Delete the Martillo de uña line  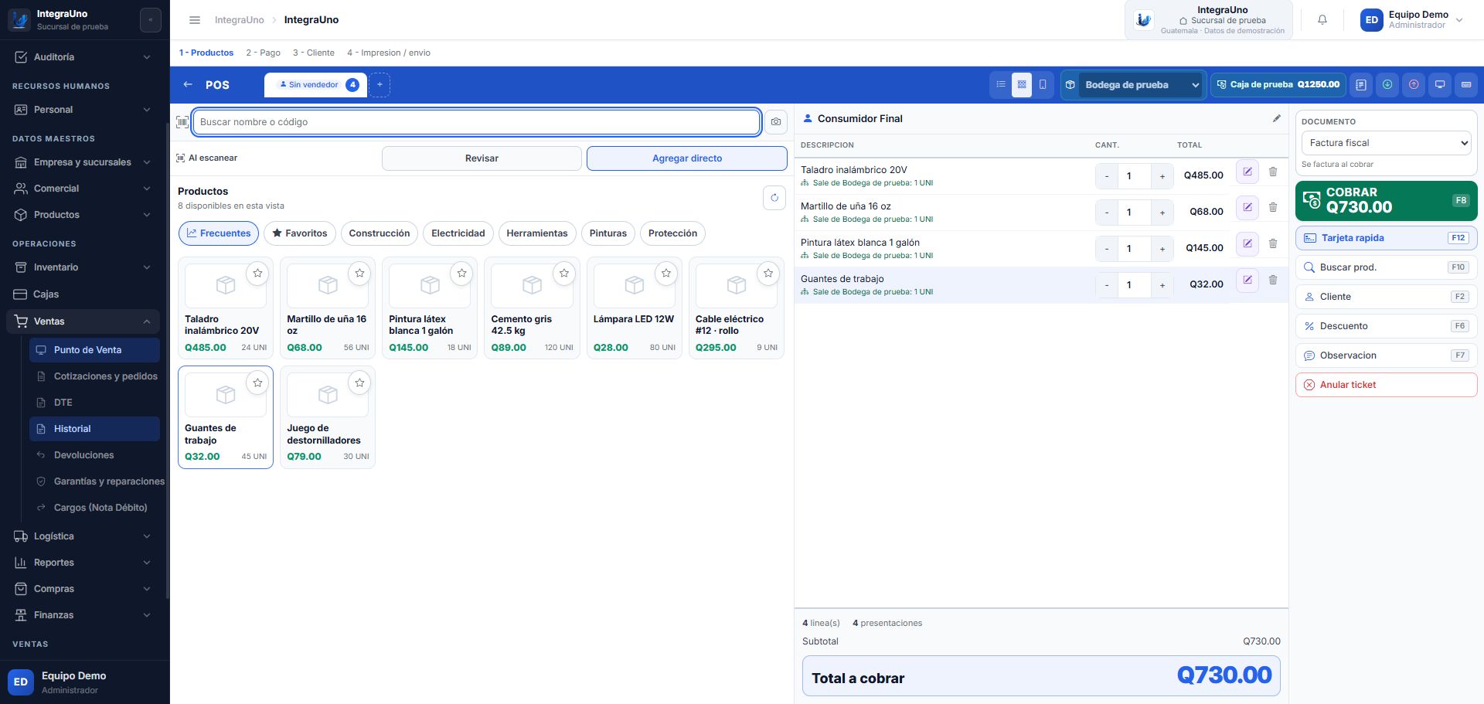click(1273, 208)
